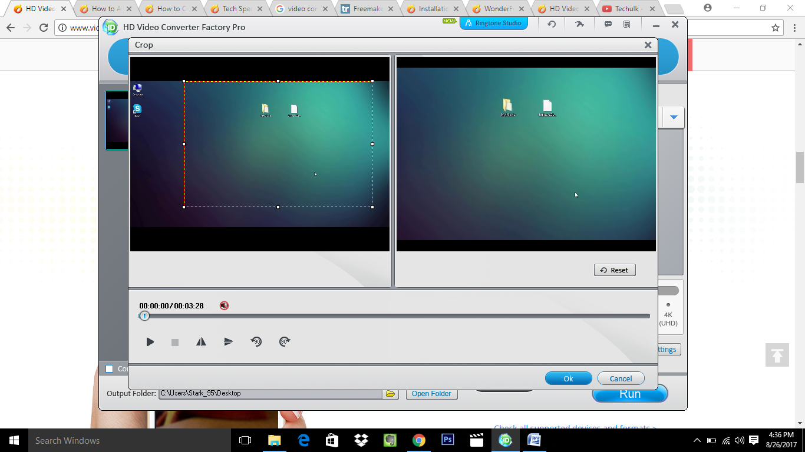The width and height of the screenshot is (805, 452).
Task: Flip the video vertically
Action: pyautogui.click(x=229, y=341)
